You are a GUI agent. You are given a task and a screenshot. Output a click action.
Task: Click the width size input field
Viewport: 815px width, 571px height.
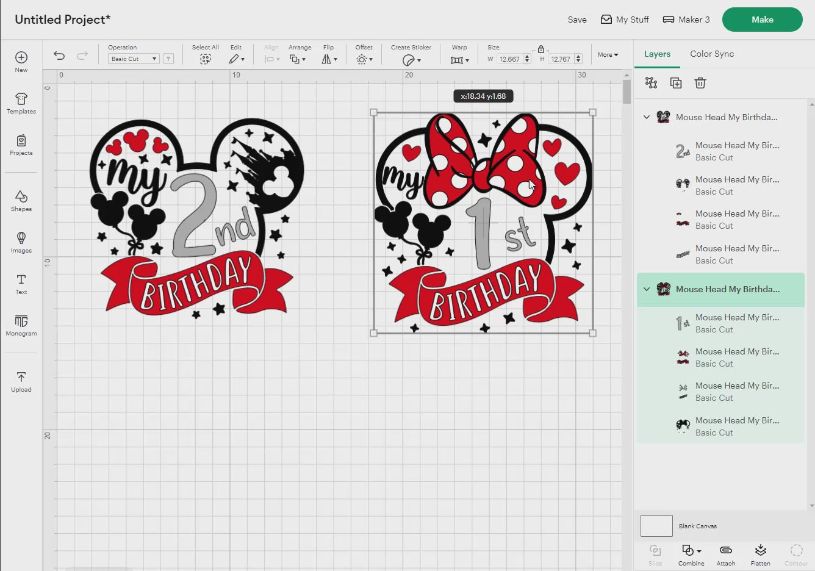[x=509, y=59]
